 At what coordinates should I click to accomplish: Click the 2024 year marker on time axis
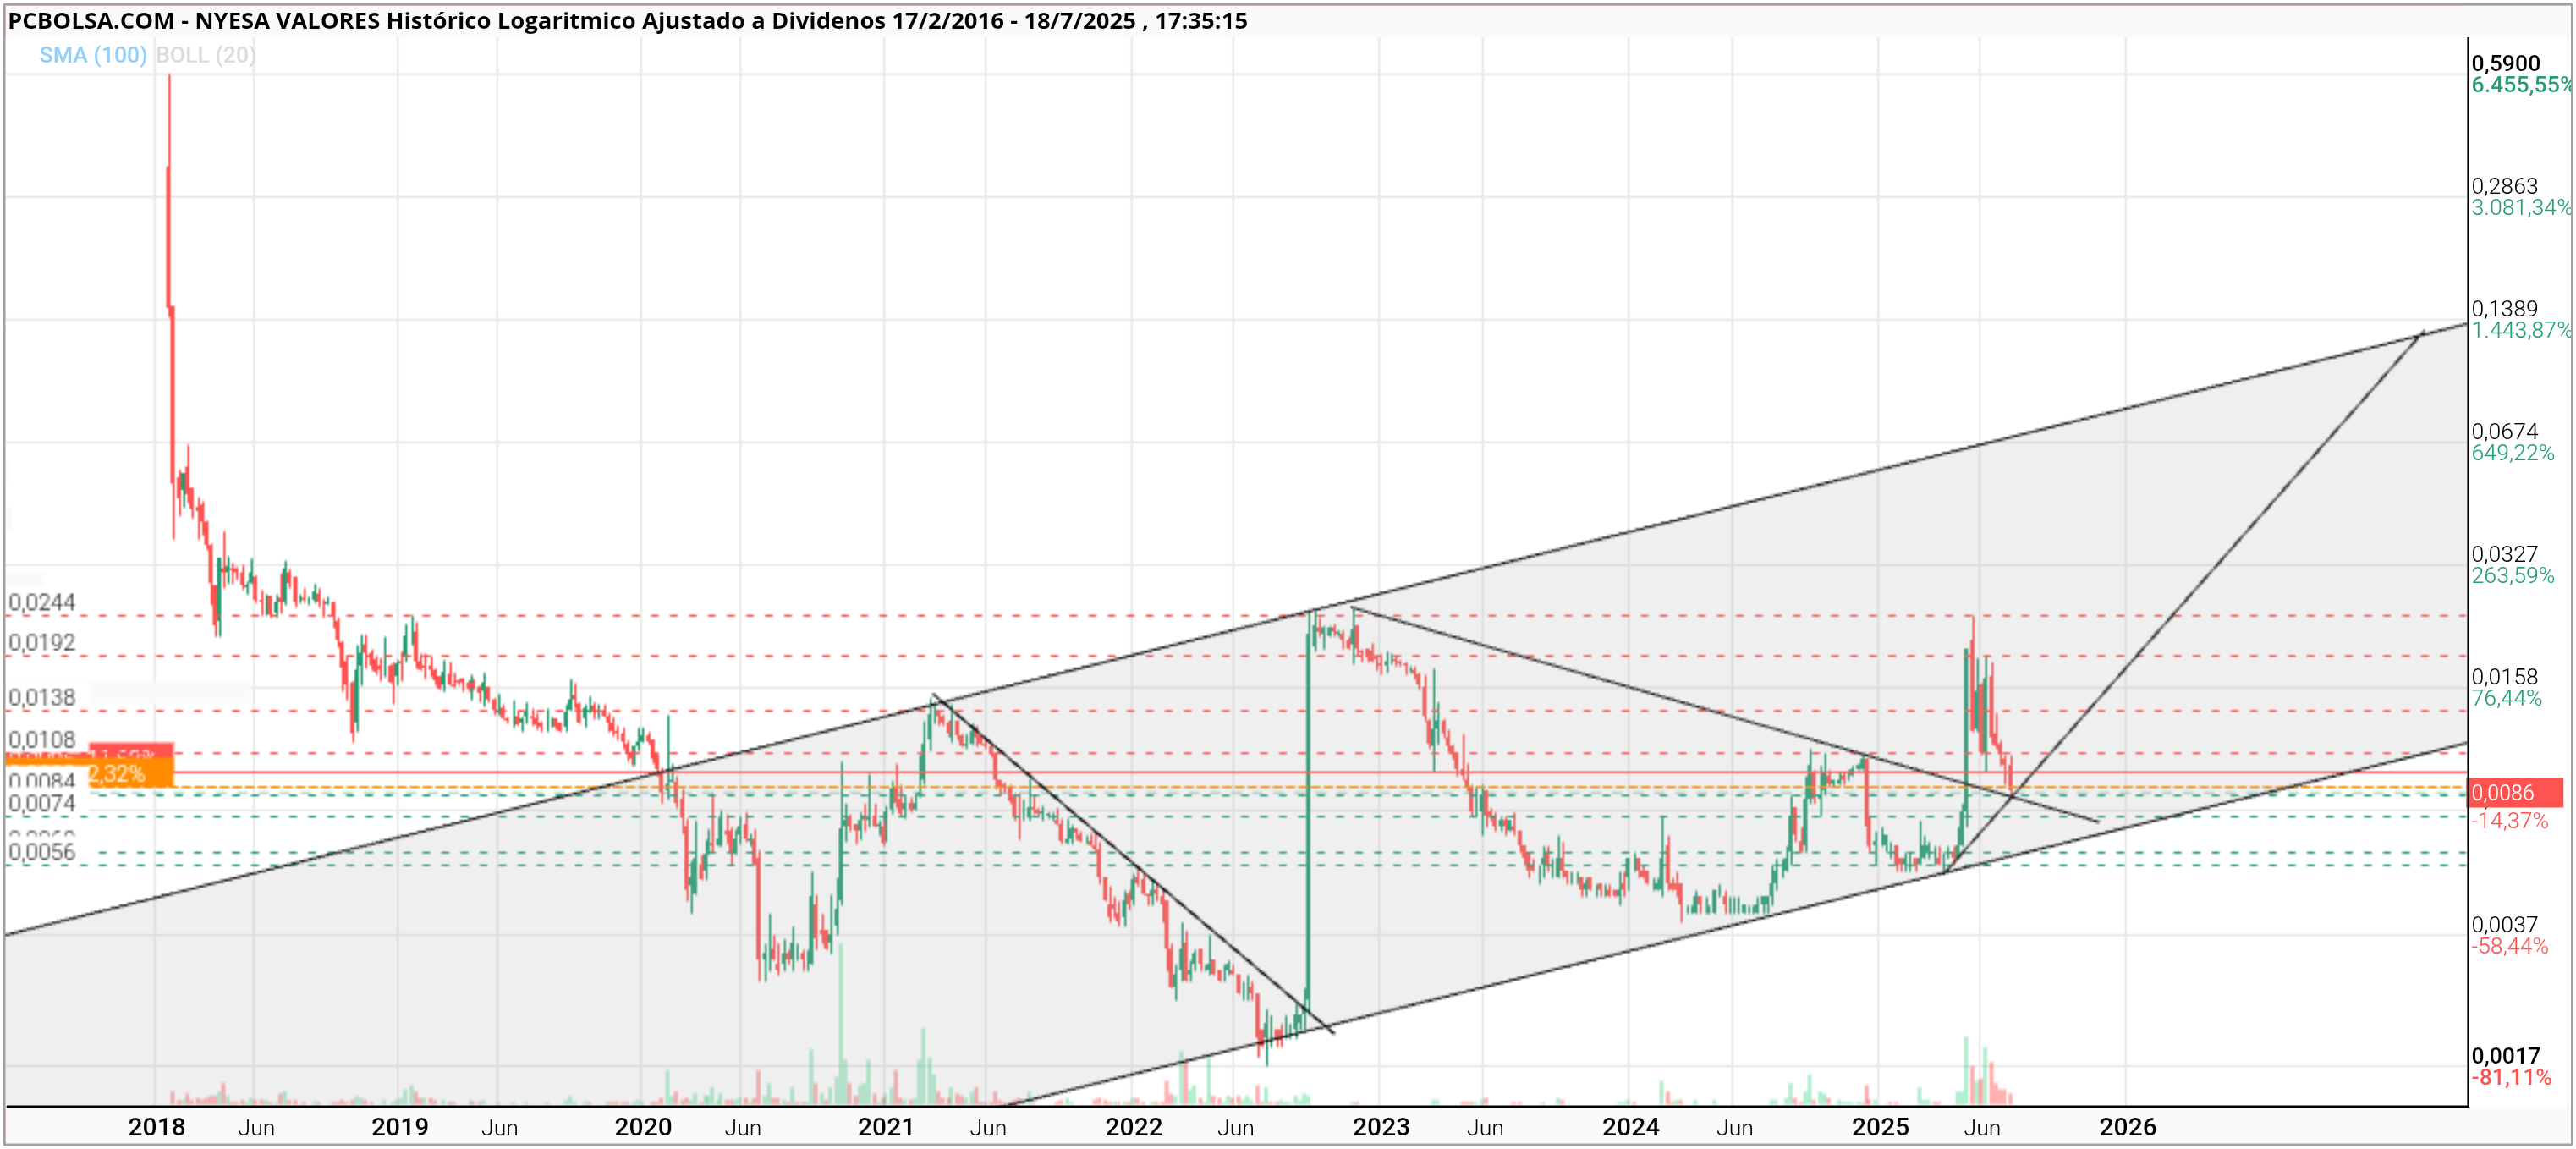1631,1127
